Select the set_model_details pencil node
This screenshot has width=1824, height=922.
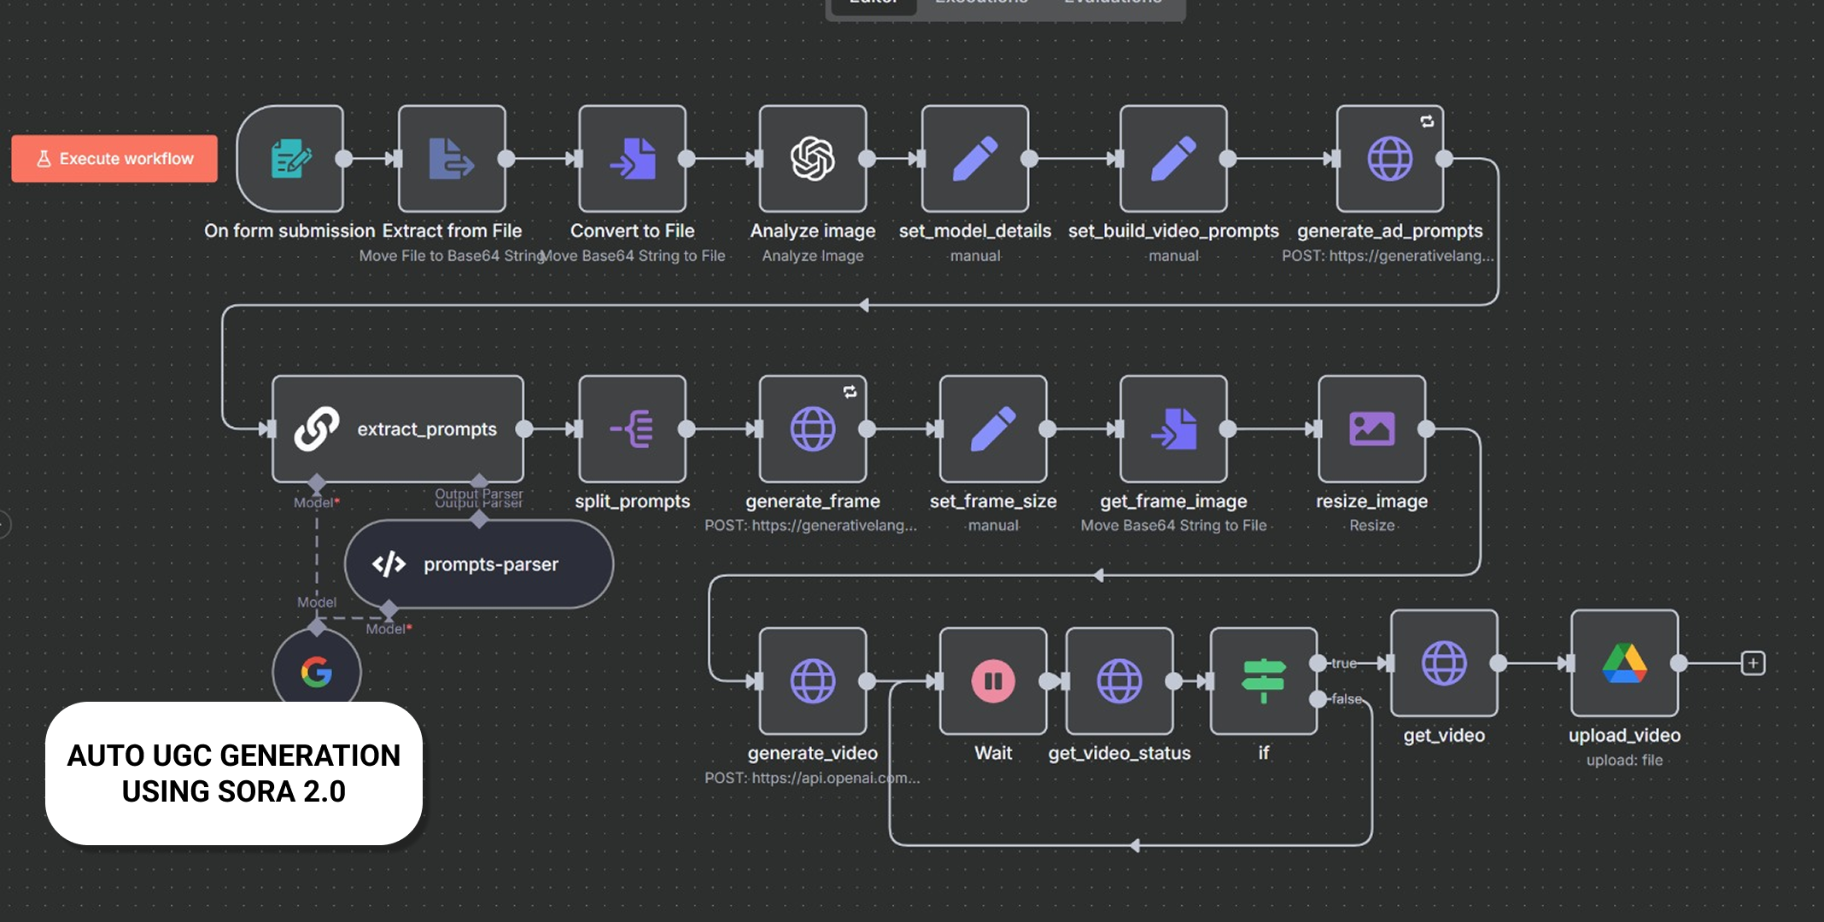(974, 159)
